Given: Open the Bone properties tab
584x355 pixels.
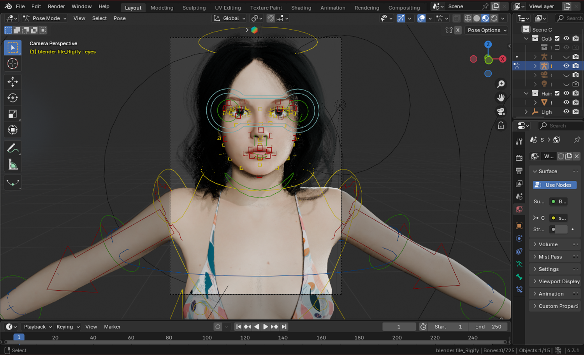Looking at the screenshot, I should click(x=519, y=277).
